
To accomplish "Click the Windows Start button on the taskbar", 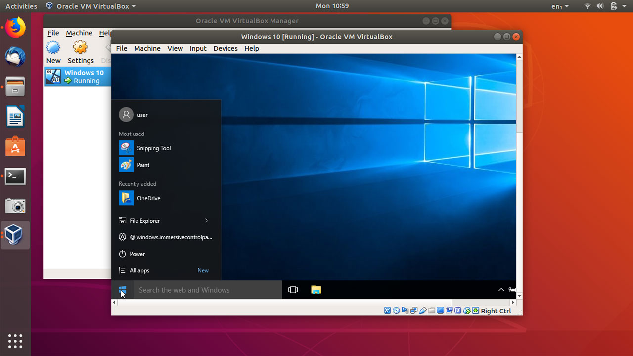I will coord(122,290).
